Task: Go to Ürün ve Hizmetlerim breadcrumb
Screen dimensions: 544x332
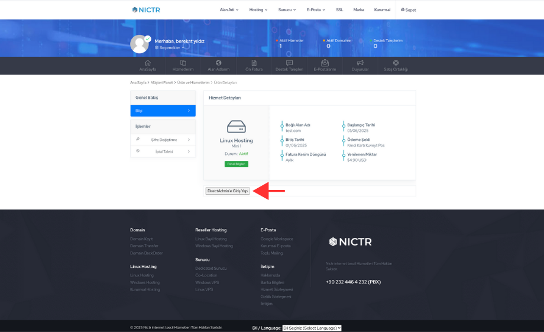Action: (x=193, y=83)
